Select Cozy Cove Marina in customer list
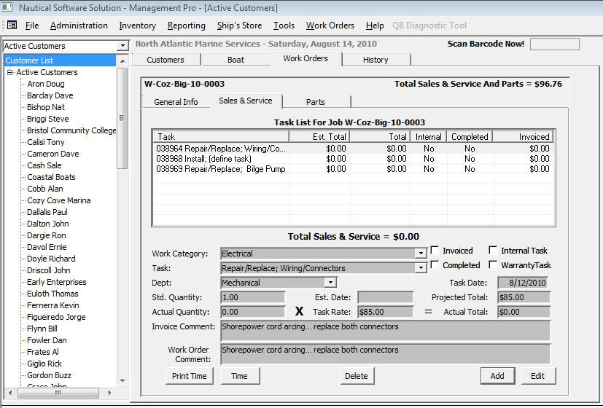This screenshot has height=408, width=603. click(58, 200)
